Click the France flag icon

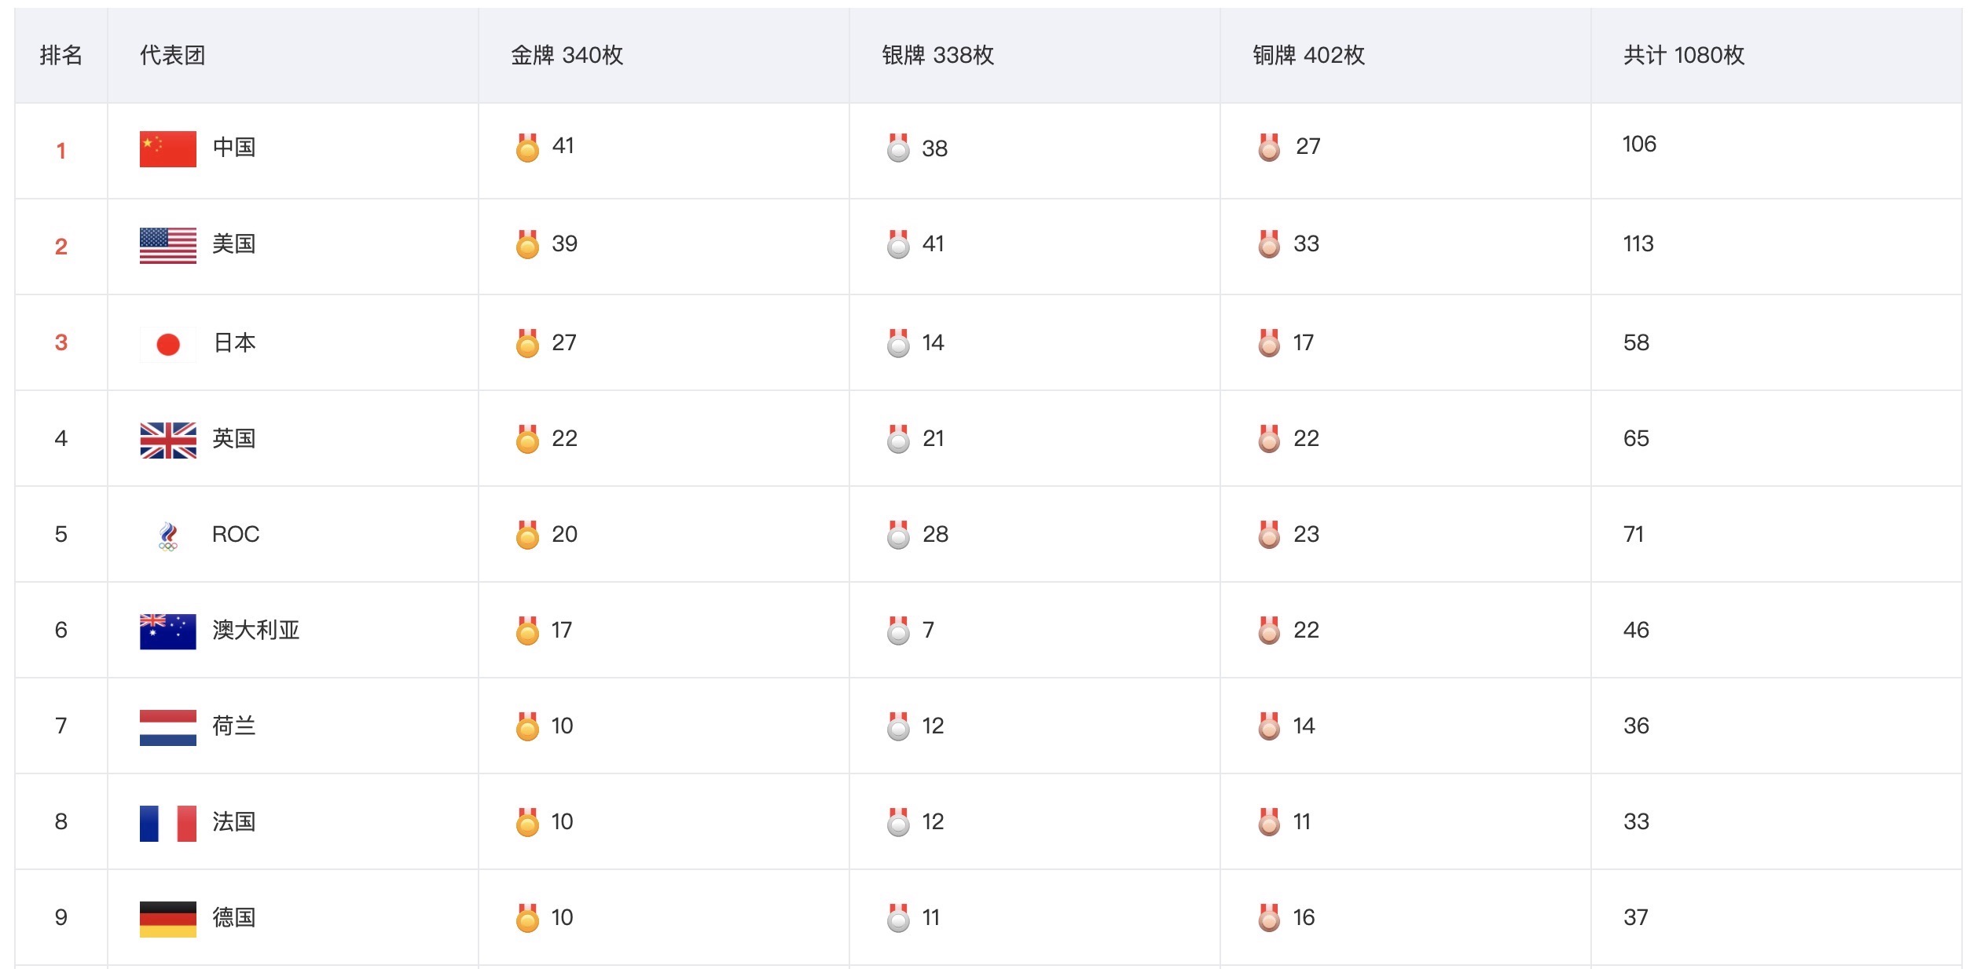pyautogui.click(x=167, y=823)
